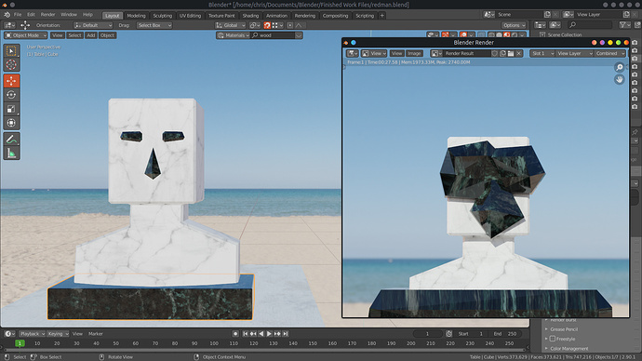The image size is (642, 361).
Task: Open the Slot 1 dropdown in Render window
Action: 542,54
